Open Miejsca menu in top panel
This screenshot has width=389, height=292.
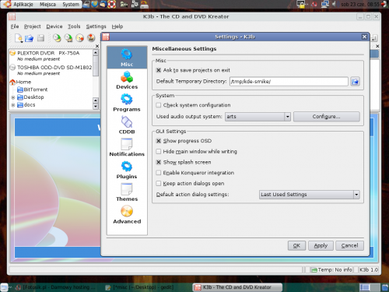click(47, 5)
